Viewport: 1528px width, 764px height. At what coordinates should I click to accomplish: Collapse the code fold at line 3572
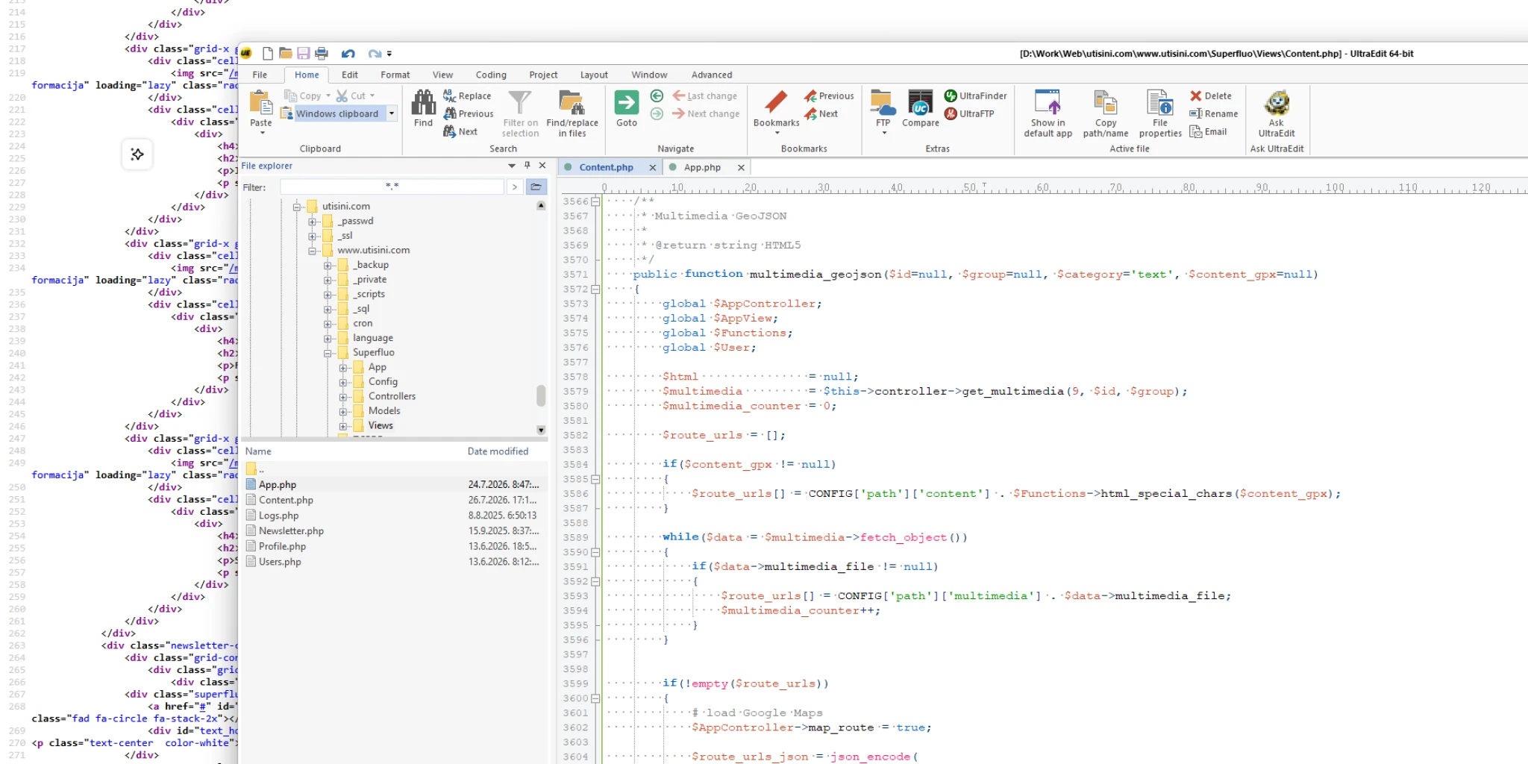click(595, 289)
